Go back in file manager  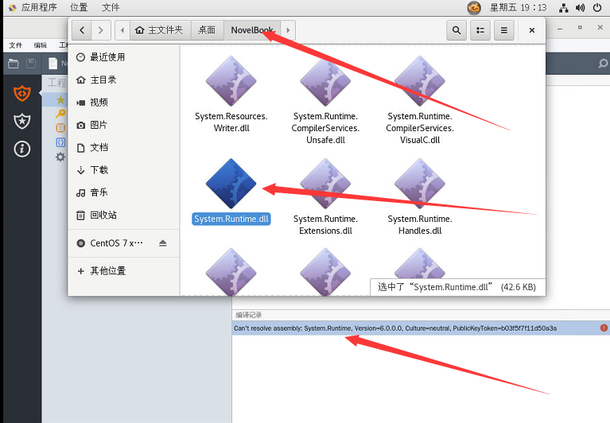[x=82, y=30]
